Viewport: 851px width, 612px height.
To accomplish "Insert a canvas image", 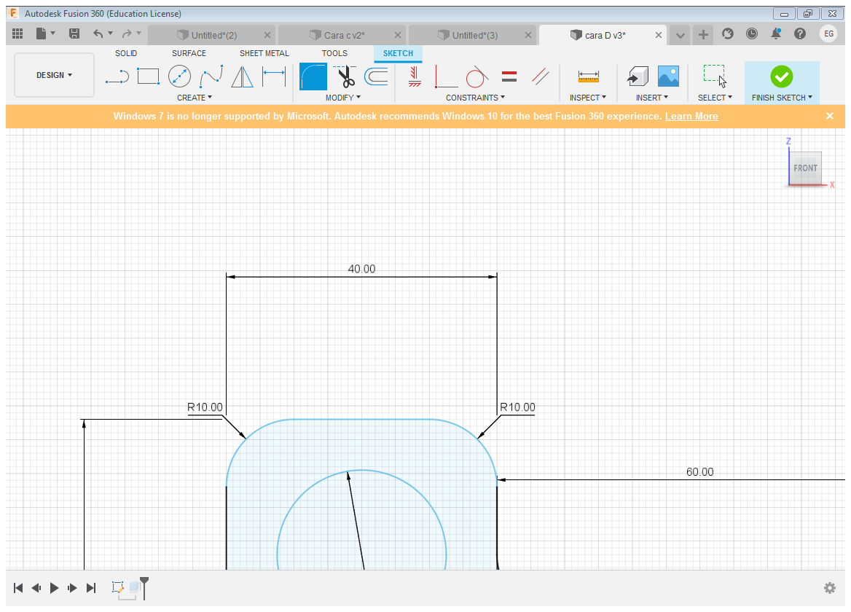I will (668, 76).
